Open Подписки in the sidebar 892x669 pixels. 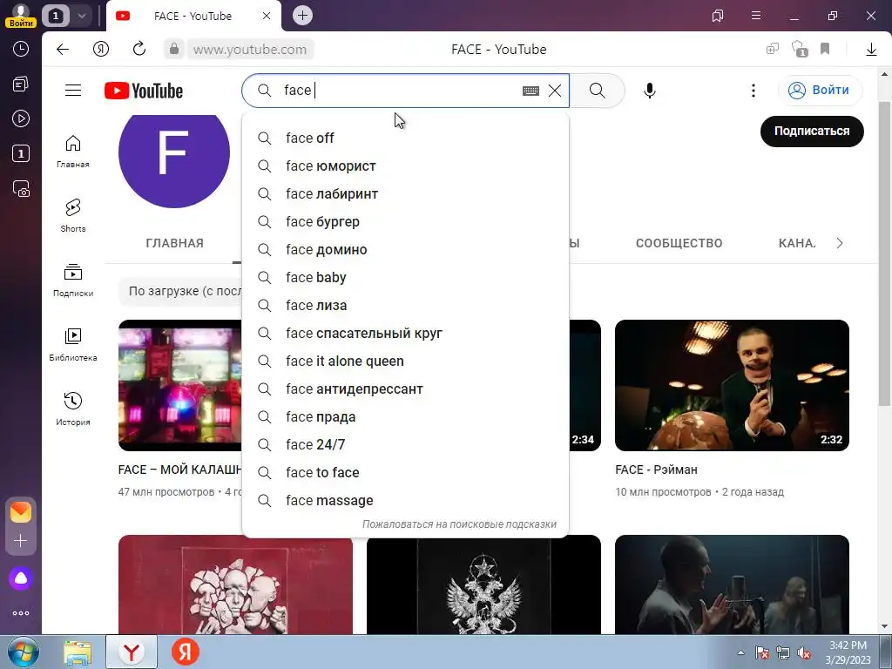(73, 280)
